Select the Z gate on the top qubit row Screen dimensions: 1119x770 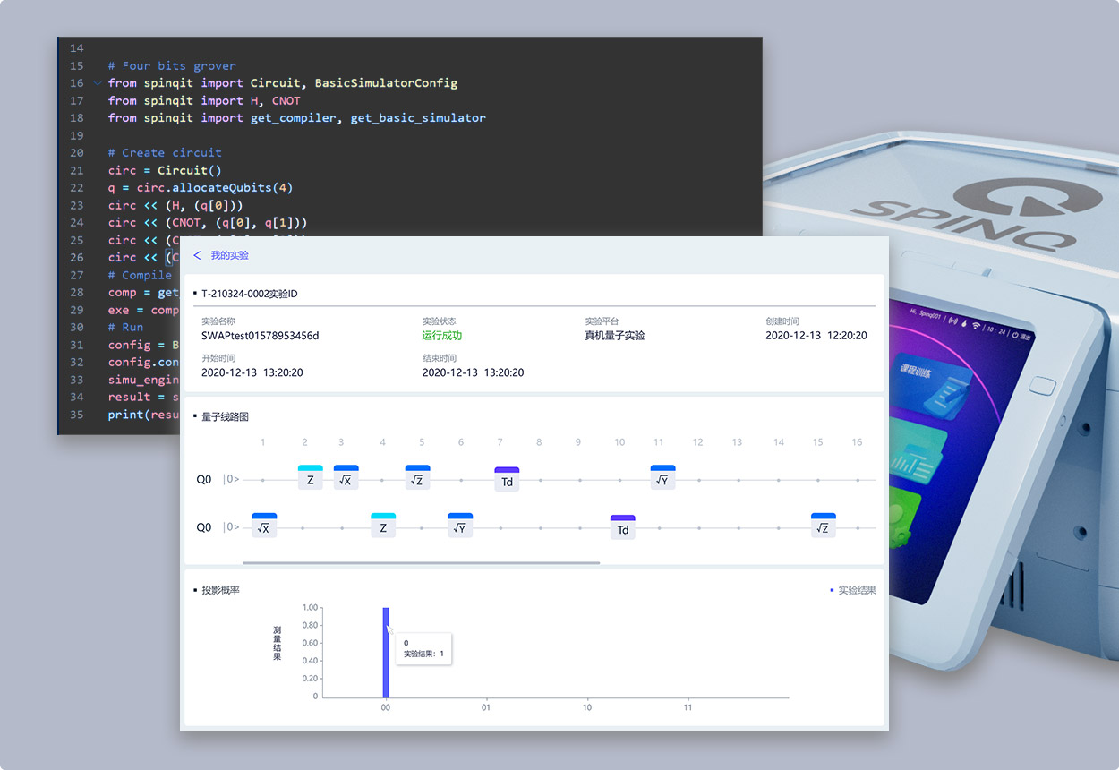[310, 478]
